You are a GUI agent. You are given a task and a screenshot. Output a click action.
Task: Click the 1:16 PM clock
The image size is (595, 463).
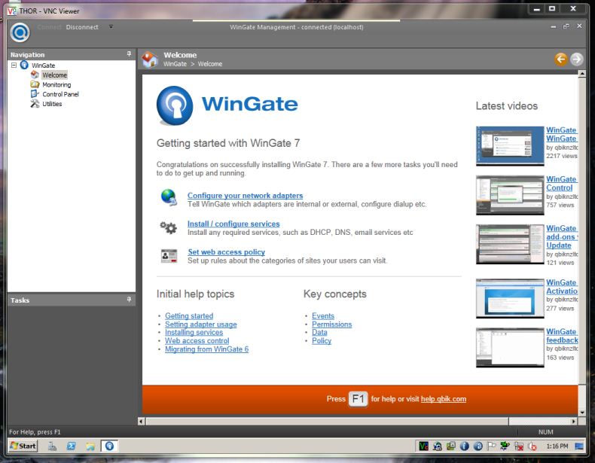557,446
